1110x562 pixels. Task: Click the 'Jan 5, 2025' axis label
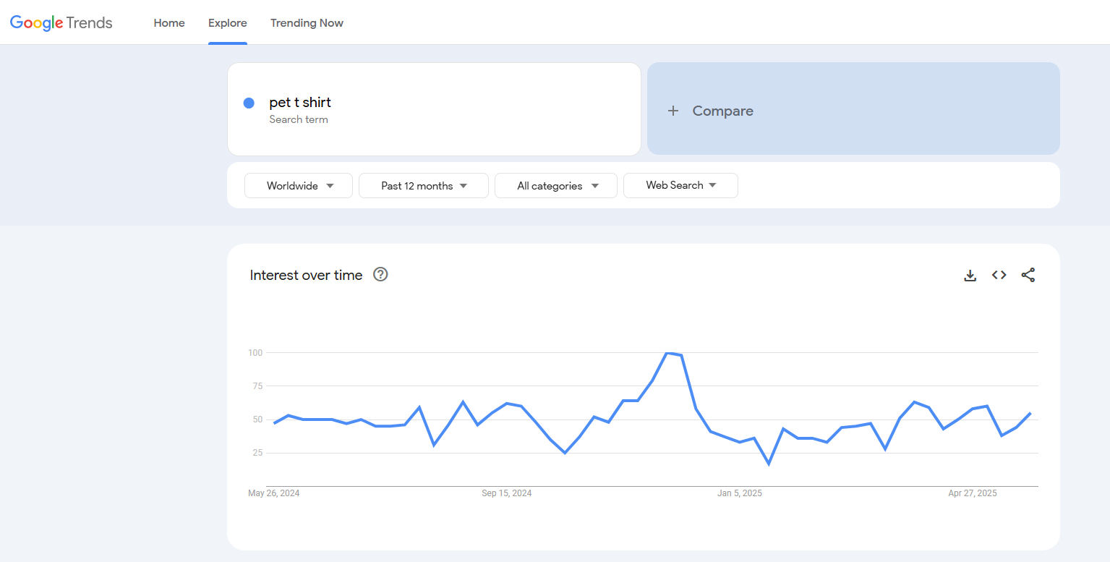click(x=740, y=493)
